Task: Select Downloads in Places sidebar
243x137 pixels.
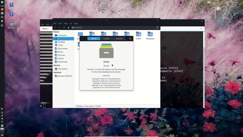Action: pos(63,62)
